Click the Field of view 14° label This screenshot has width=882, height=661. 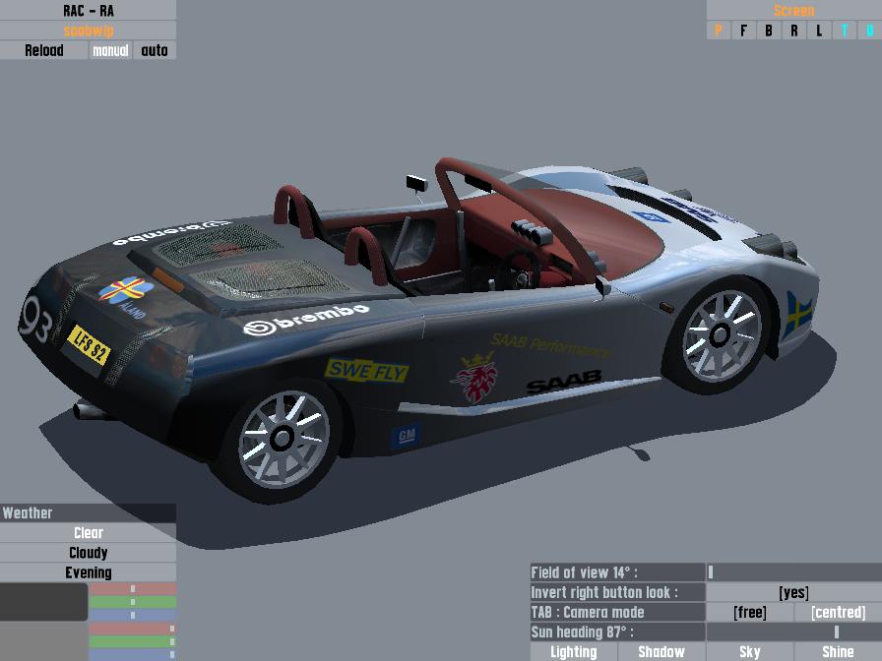[x=617, y=572]
